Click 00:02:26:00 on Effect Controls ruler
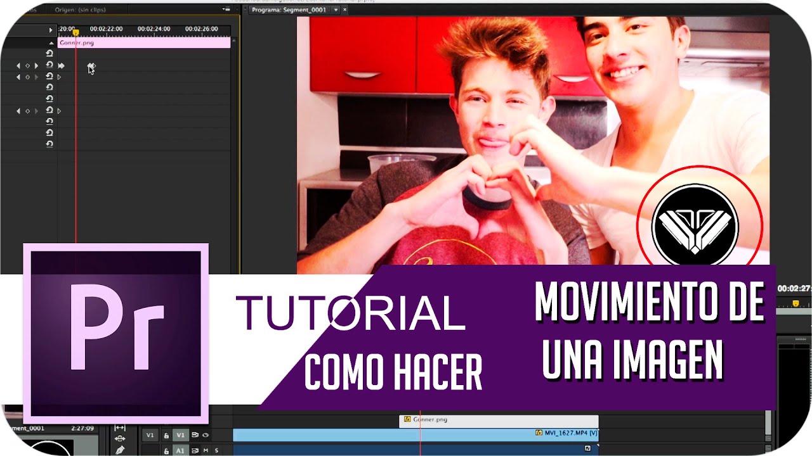Image resolution: width=812 pixels, height=456 pixels. 201,29
